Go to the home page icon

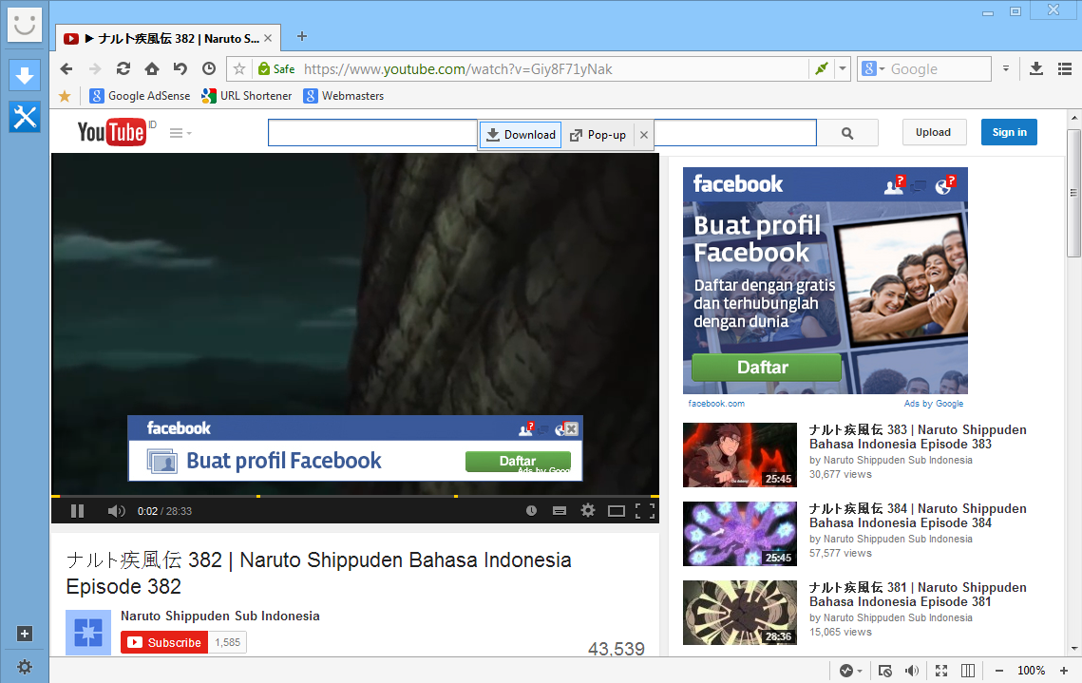(152, 69)
